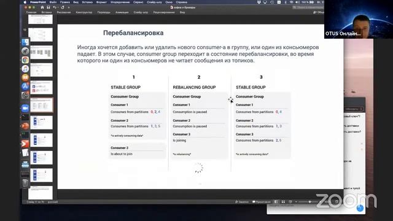Switch to the Вставка ribbon tab

[47, 12]
